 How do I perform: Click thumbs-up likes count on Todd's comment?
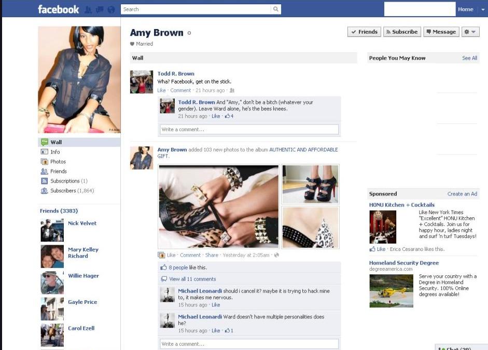(x=229, y=116)
